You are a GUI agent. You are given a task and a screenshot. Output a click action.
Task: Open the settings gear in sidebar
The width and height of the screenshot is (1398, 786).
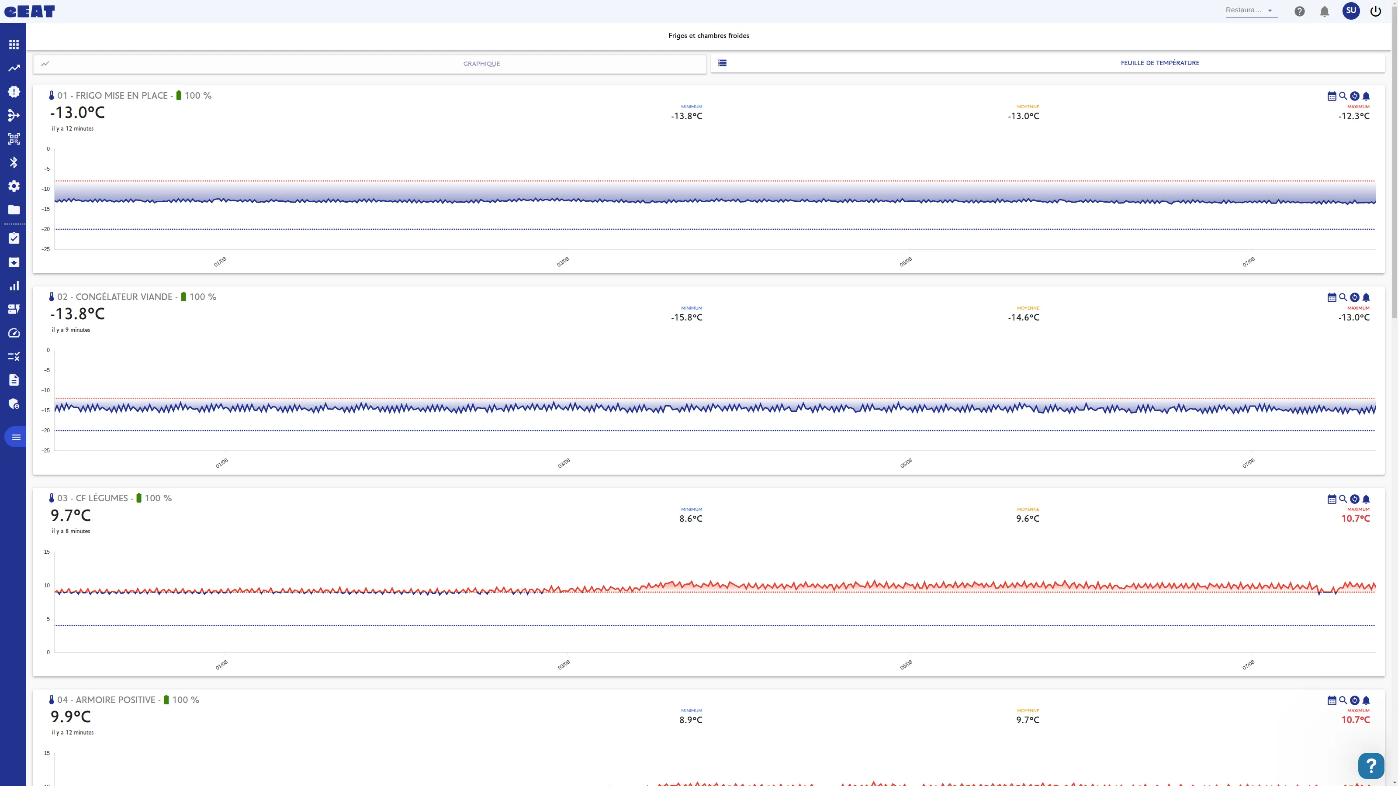pos(14,186)
